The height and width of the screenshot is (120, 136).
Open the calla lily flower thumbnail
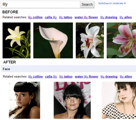53,40
